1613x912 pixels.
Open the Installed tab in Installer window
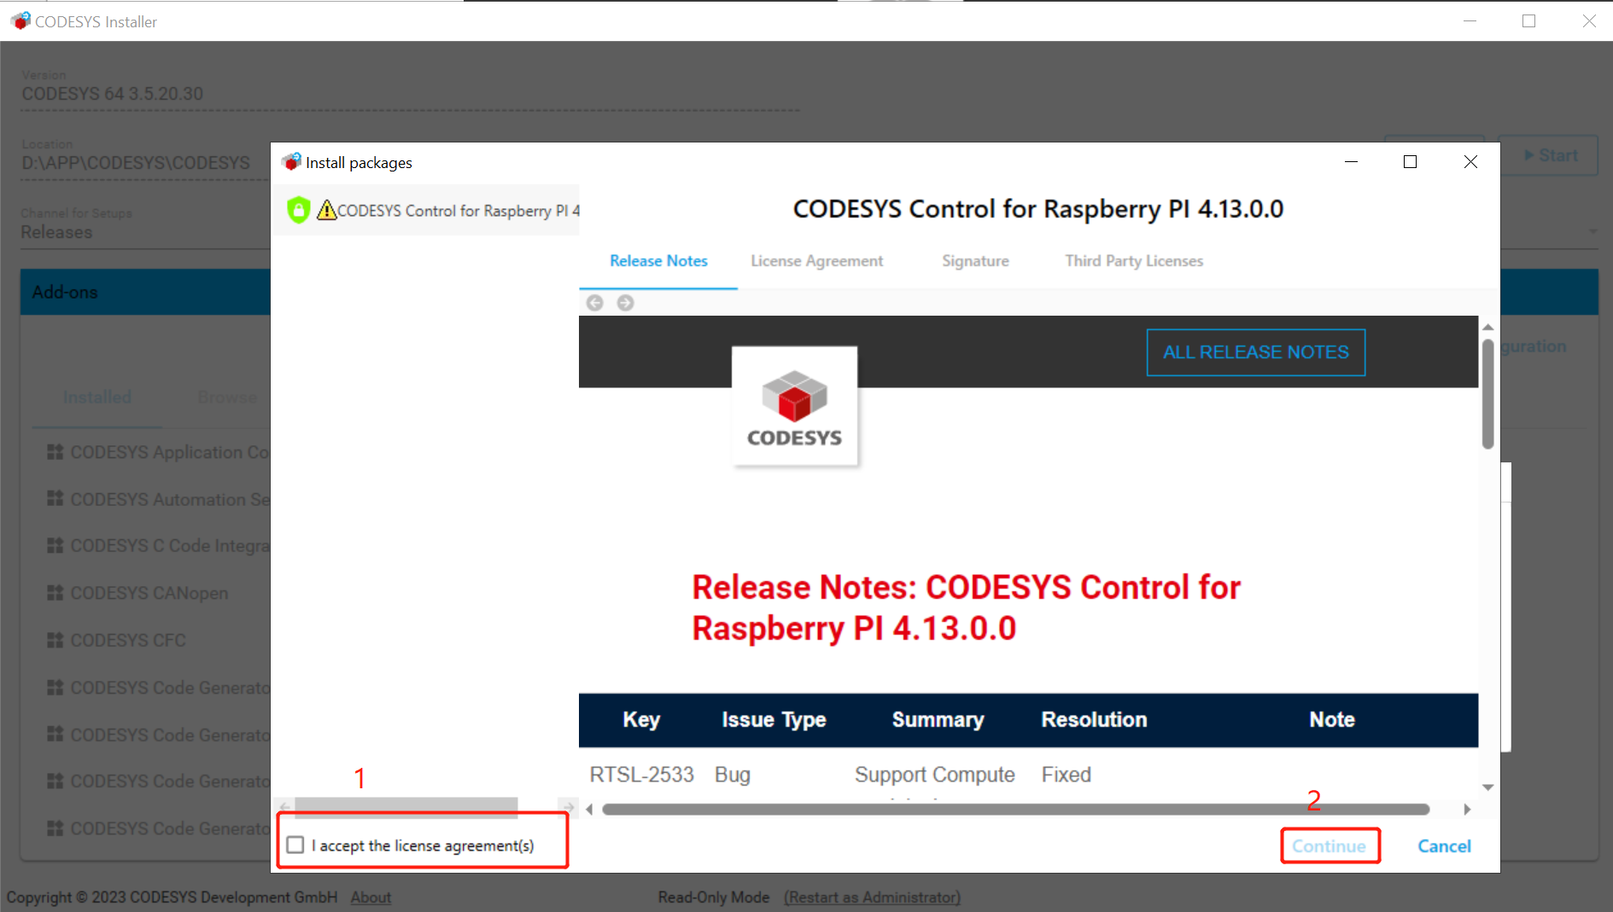96,397
